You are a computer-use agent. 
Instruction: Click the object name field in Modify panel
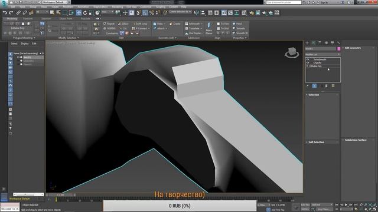click(321, 49)
